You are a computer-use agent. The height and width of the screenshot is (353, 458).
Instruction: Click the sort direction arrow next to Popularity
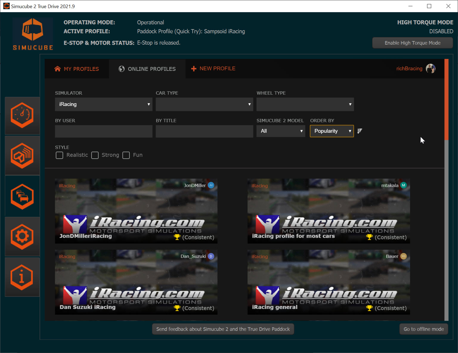pos(360,131)
